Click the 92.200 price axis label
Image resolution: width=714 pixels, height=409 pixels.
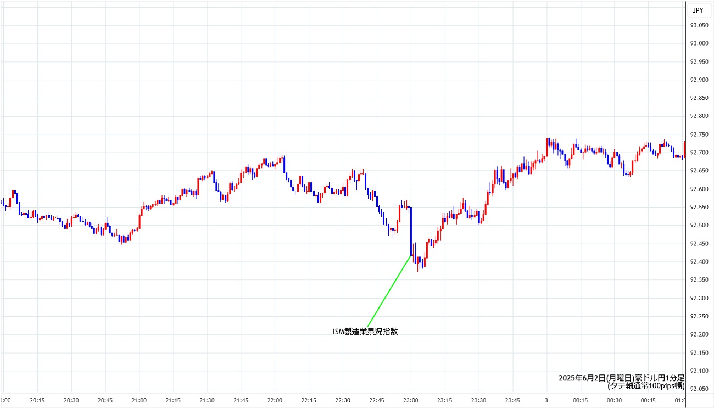[x=700, y=334]
